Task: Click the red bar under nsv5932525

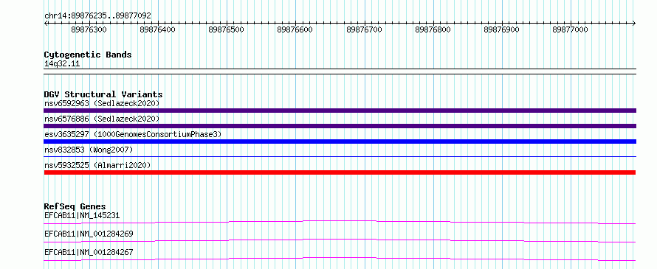Action: 340,172
